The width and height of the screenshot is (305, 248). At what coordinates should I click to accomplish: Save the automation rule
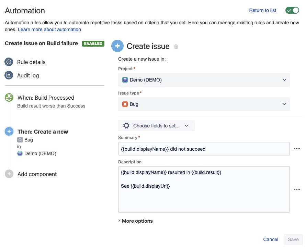[x=293, y=239]
